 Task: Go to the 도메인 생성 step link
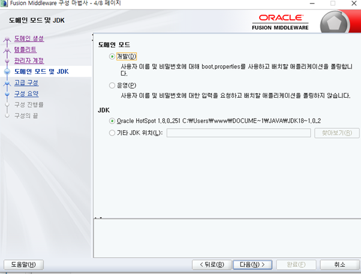click(x=29, y=38)
